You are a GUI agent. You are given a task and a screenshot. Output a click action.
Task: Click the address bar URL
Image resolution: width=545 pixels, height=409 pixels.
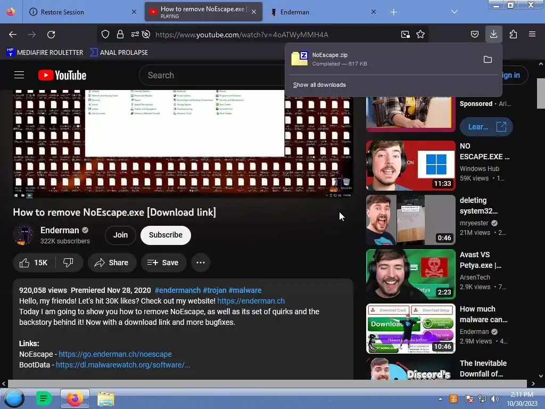242,35
